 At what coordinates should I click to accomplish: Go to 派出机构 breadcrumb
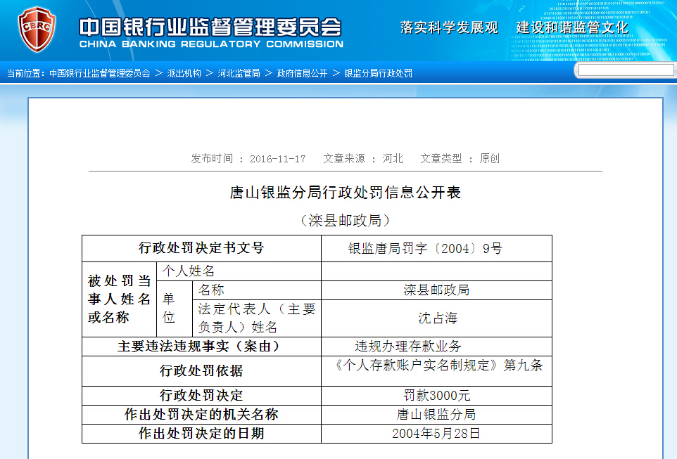184,73
